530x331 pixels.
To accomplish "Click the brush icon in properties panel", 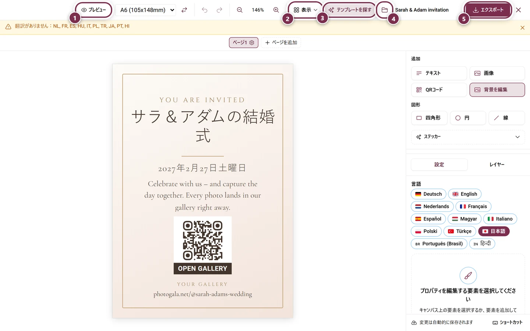I will pos(468,276).
